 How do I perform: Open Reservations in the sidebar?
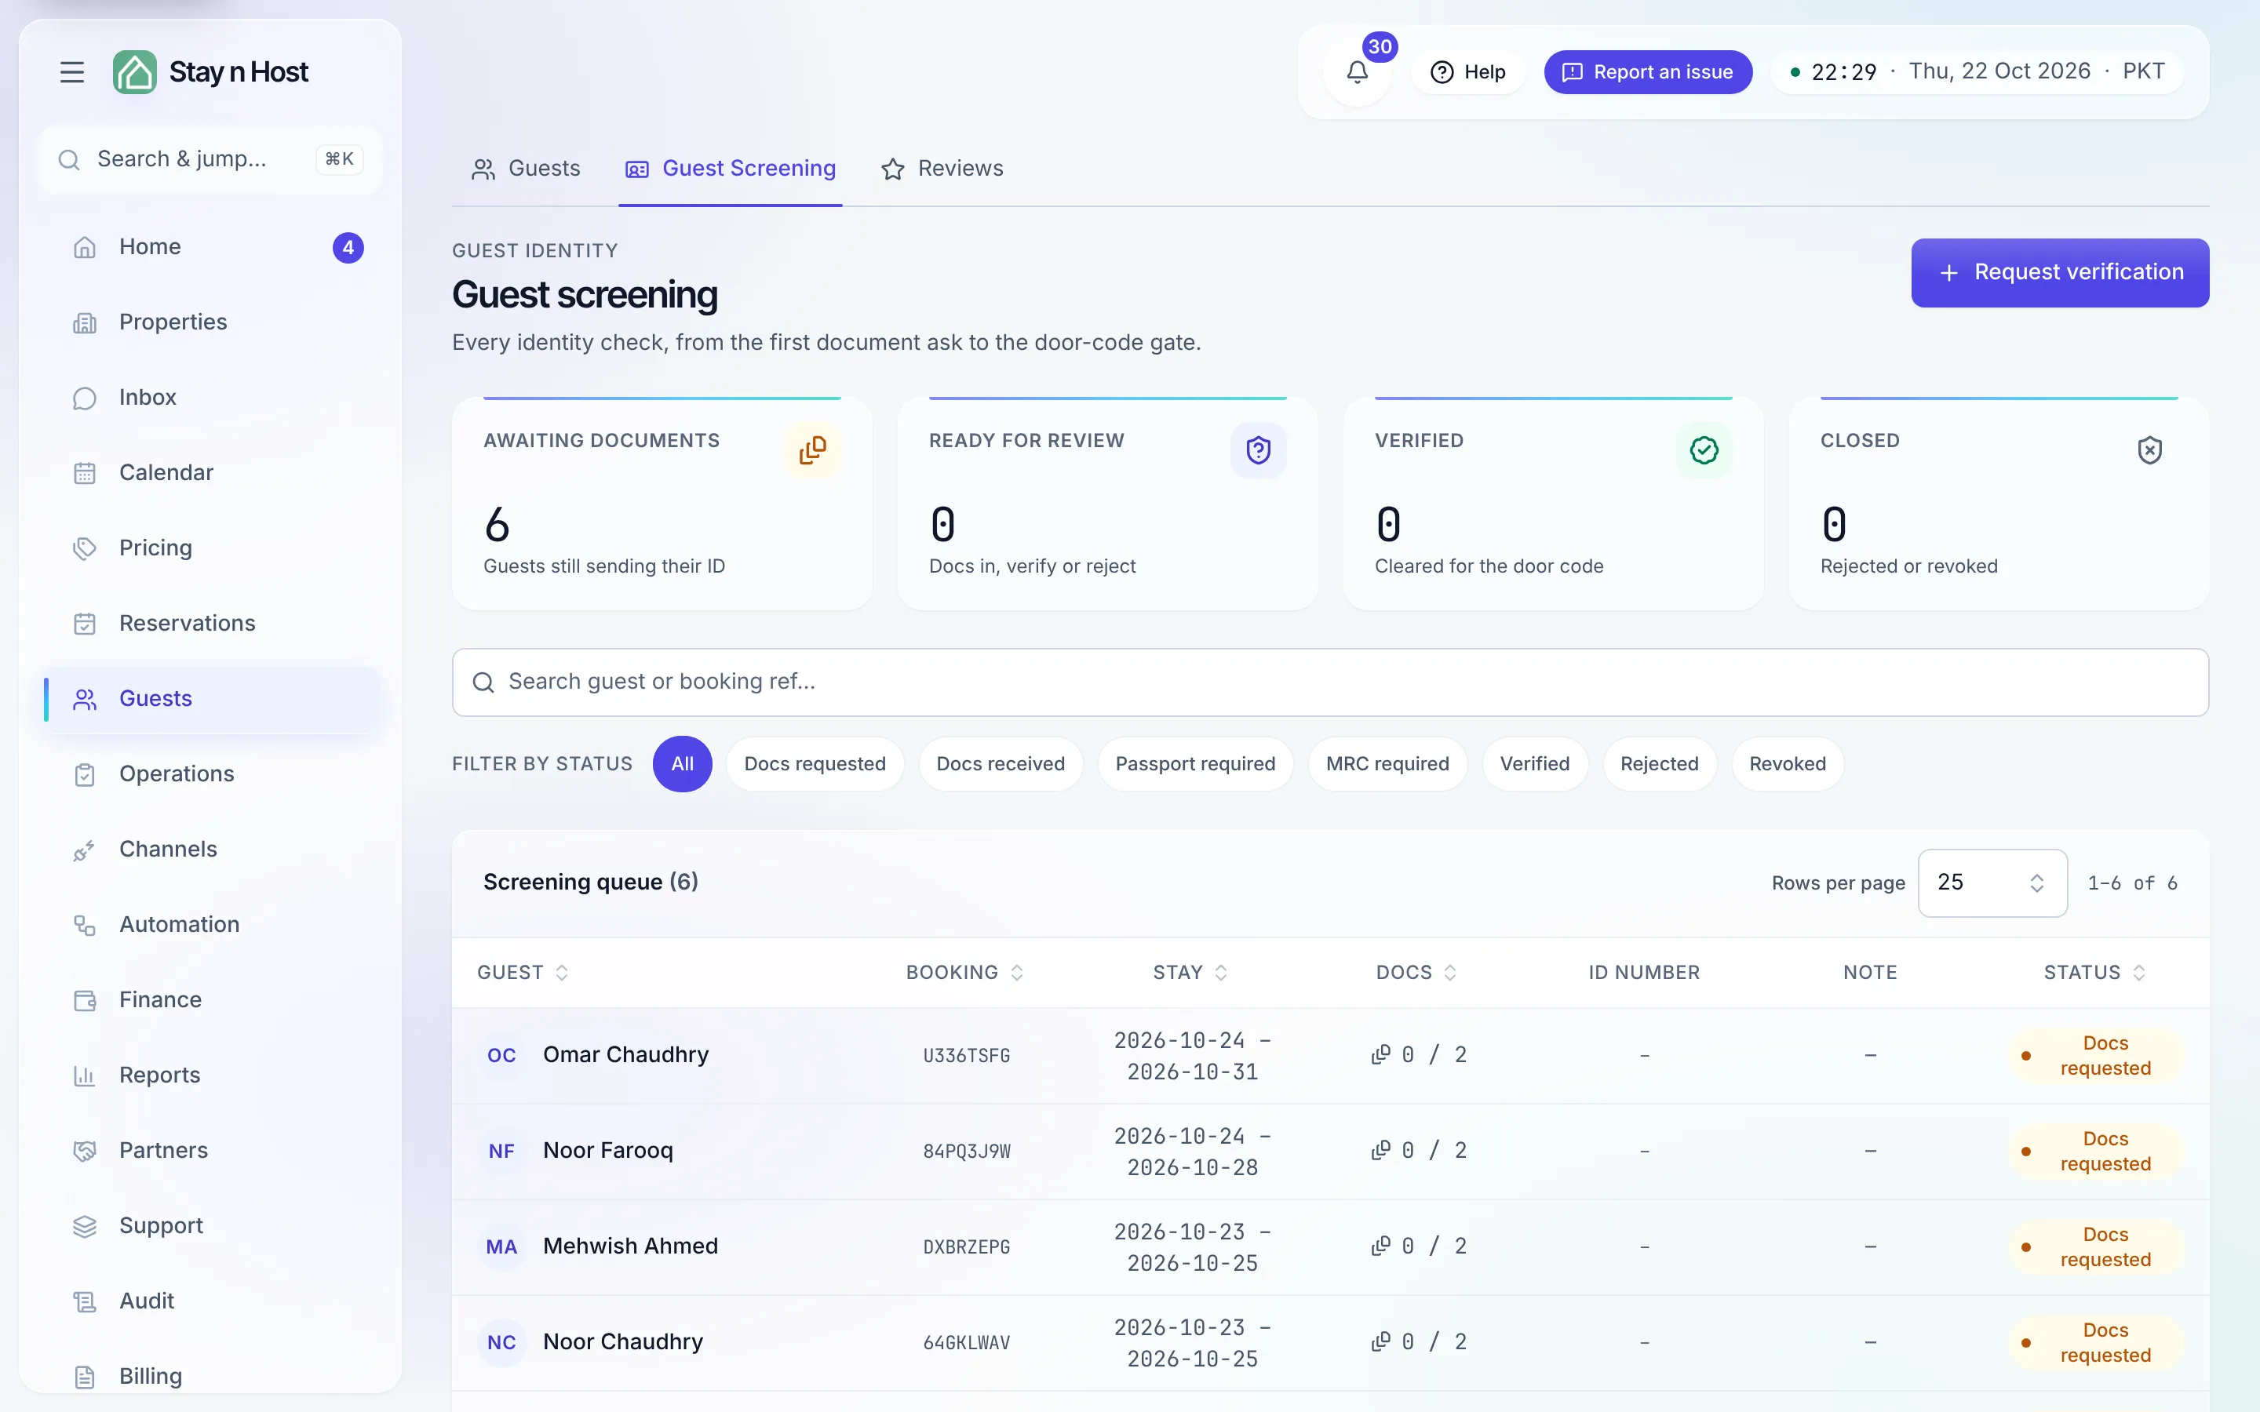[x=212, y=624]
